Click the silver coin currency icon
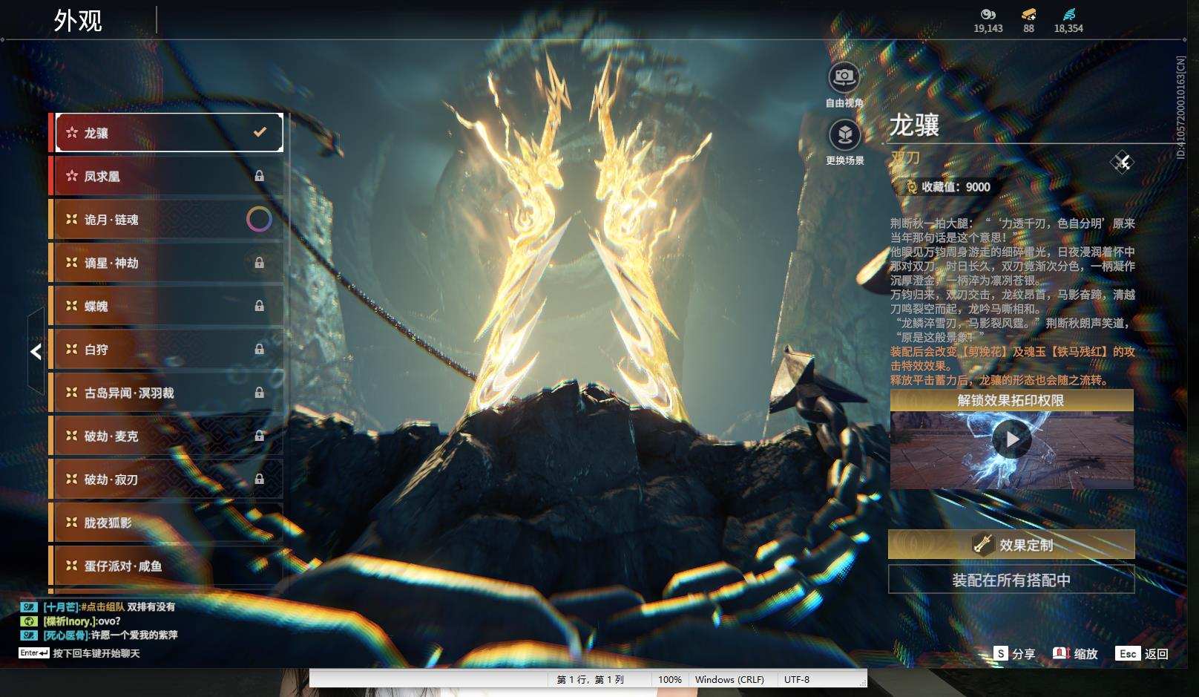This screenshot has width=1199, height=697. coord(988,14)
